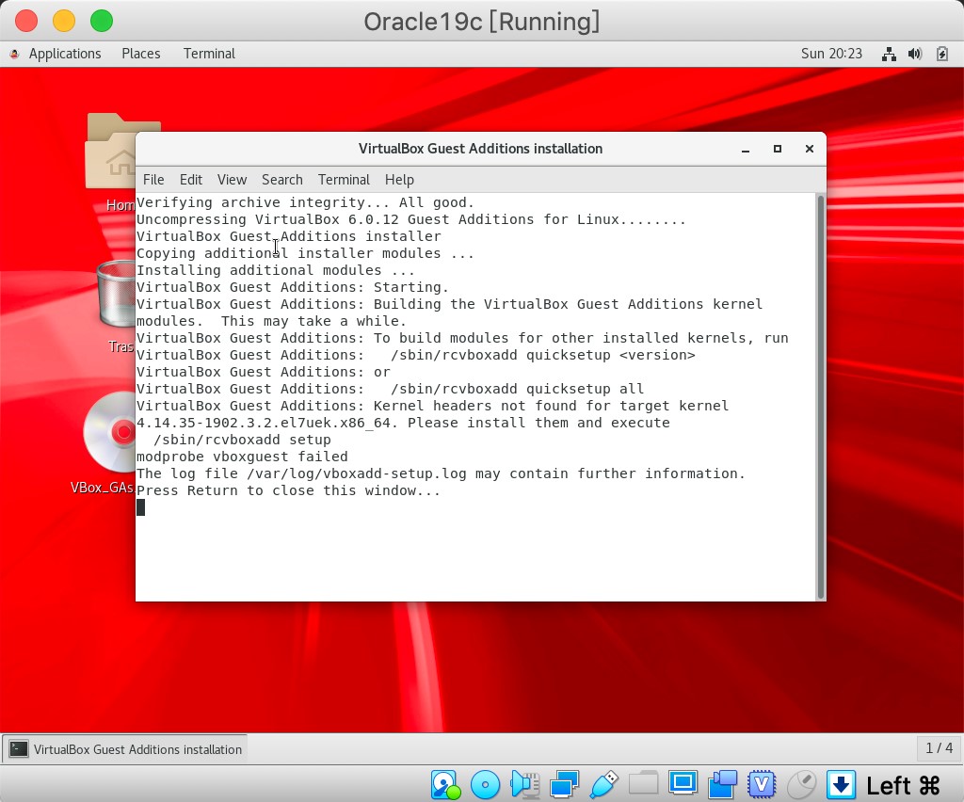Maximize the Guest Additions installation window
Image resolution: width=964 pixels, height=802 pixels.
click(x=777, y=150)
